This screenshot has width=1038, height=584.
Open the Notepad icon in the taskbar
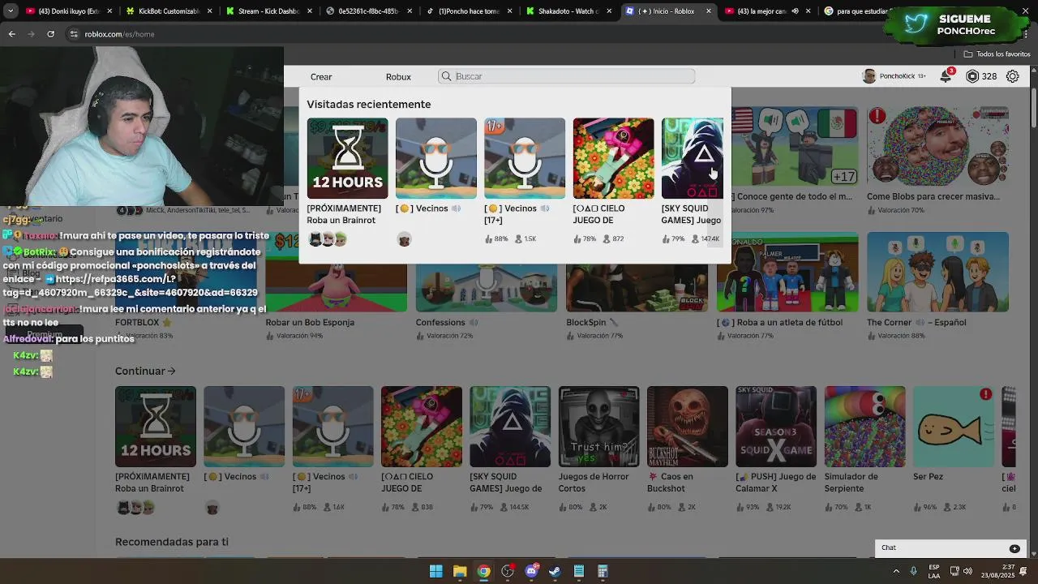point(579,571)
